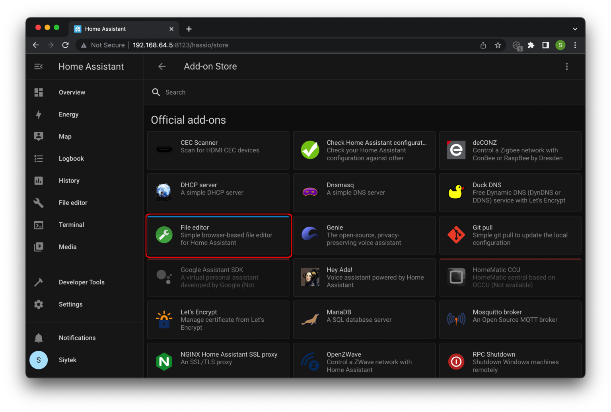Open the History chart icon in sidebar
The height and width of the screenshot is (412, 611).
pyautogui.click(x=39, y=181)
